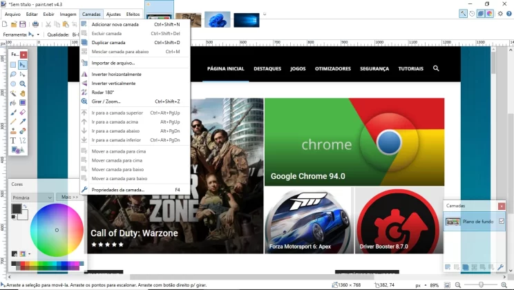The width and height of the screenshot is (514, 290).
Task: Click the Paste clipboard toolbar icon
Action: pos(66,24)
